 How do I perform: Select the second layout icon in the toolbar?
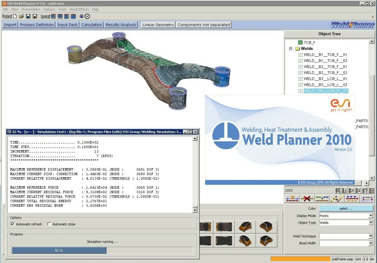coord(60,16)
